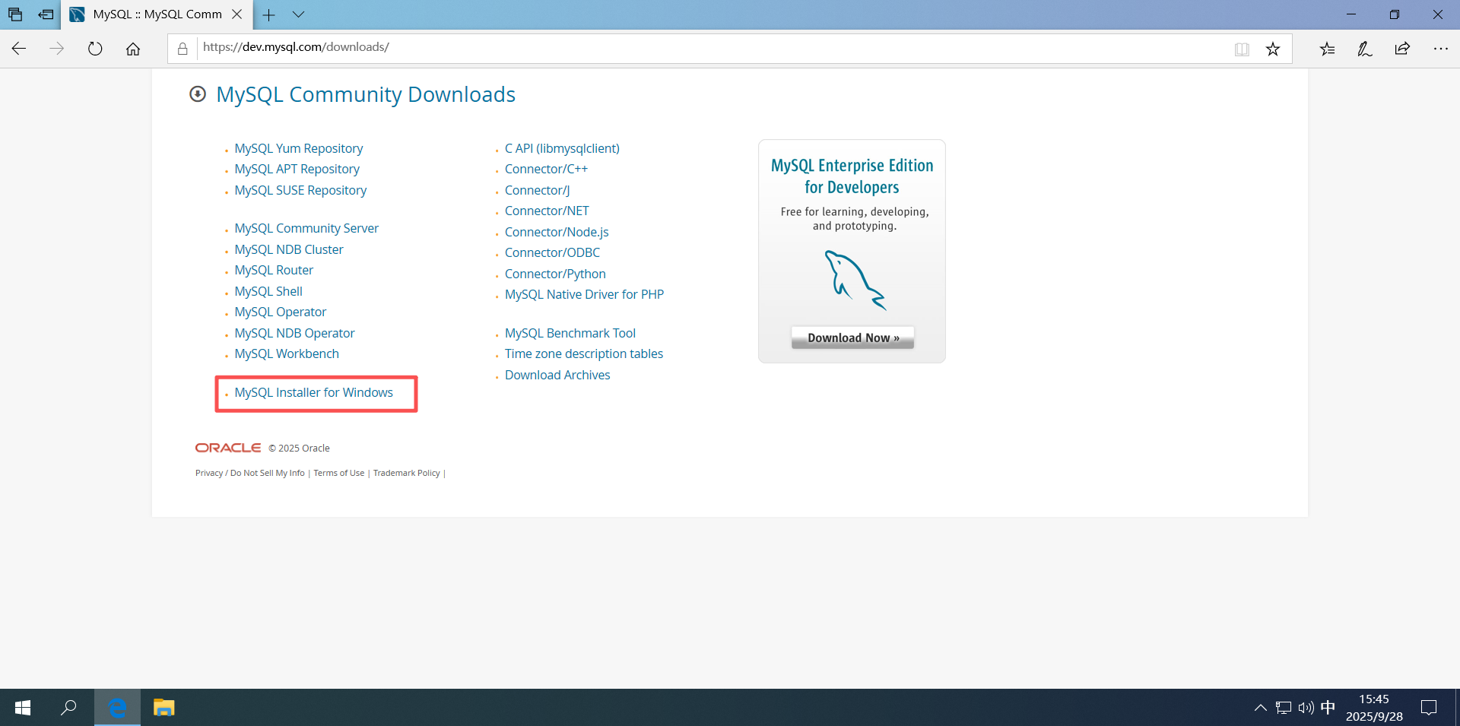Open the Favorites hub icon
Viewport: 1460px width, 726px height.
[x=1327, y=49]
